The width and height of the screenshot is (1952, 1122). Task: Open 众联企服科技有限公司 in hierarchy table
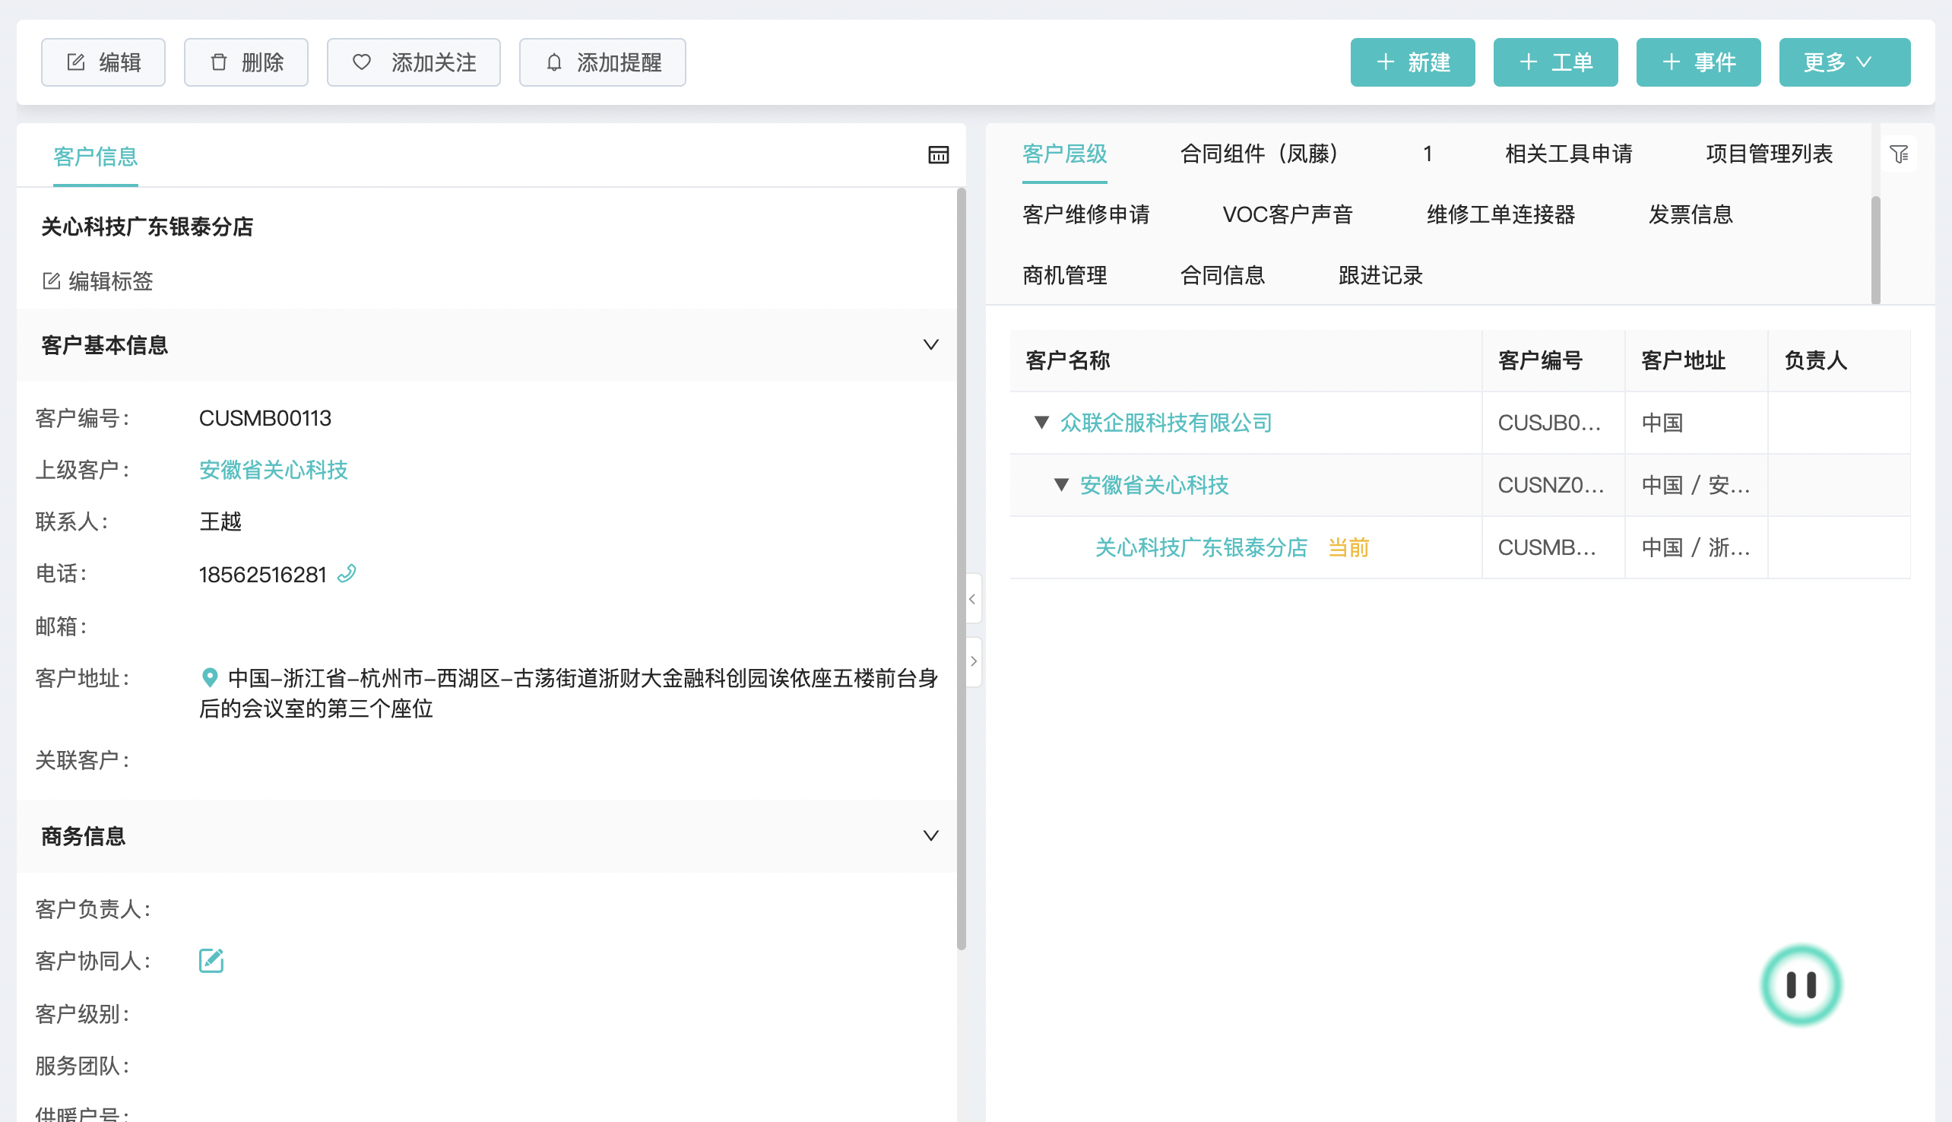click(x=1166, y=423)
